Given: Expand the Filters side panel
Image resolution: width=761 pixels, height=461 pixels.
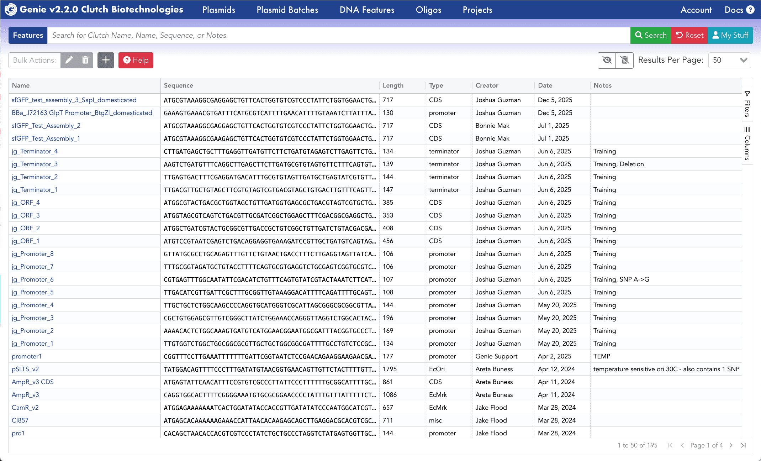Looking at the screenshot, I should [747, 104].
